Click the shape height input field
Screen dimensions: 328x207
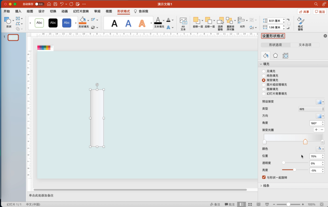pyautogui.click(x=275, y=21)
